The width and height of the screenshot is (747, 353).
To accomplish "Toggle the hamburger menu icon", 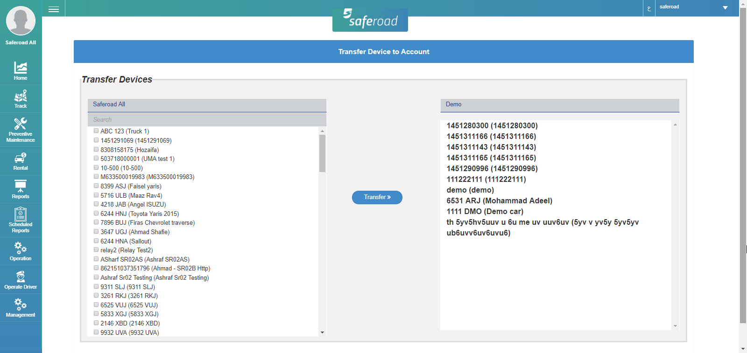I will pos(54,9).
